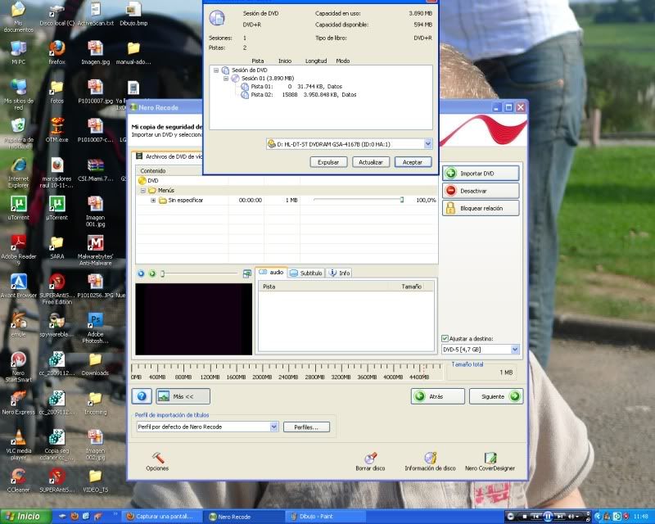
Task: Open the emule desktop icon
Action: [x=18, y=325]
